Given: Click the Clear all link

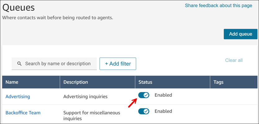Looking at the screenshot, I should coord(234,60).
